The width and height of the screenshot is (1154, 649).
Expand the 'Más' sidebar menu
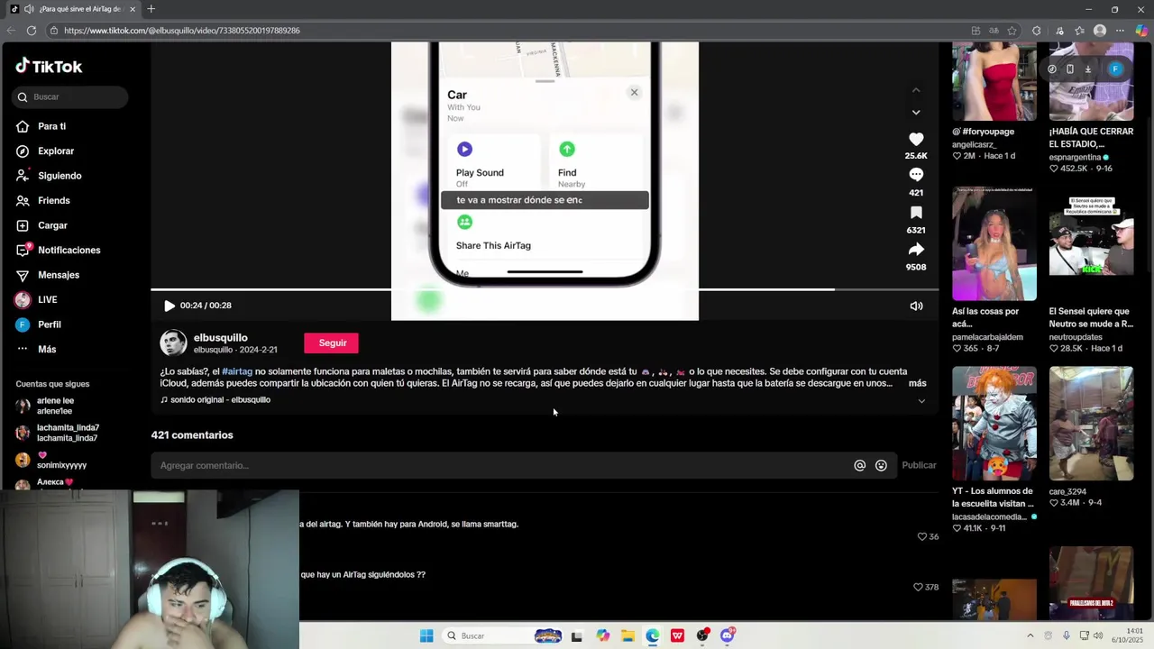(x=47, y=349)
